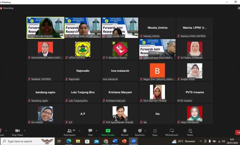
Task: Click the Recording indicator at top left
Action: 7,8
